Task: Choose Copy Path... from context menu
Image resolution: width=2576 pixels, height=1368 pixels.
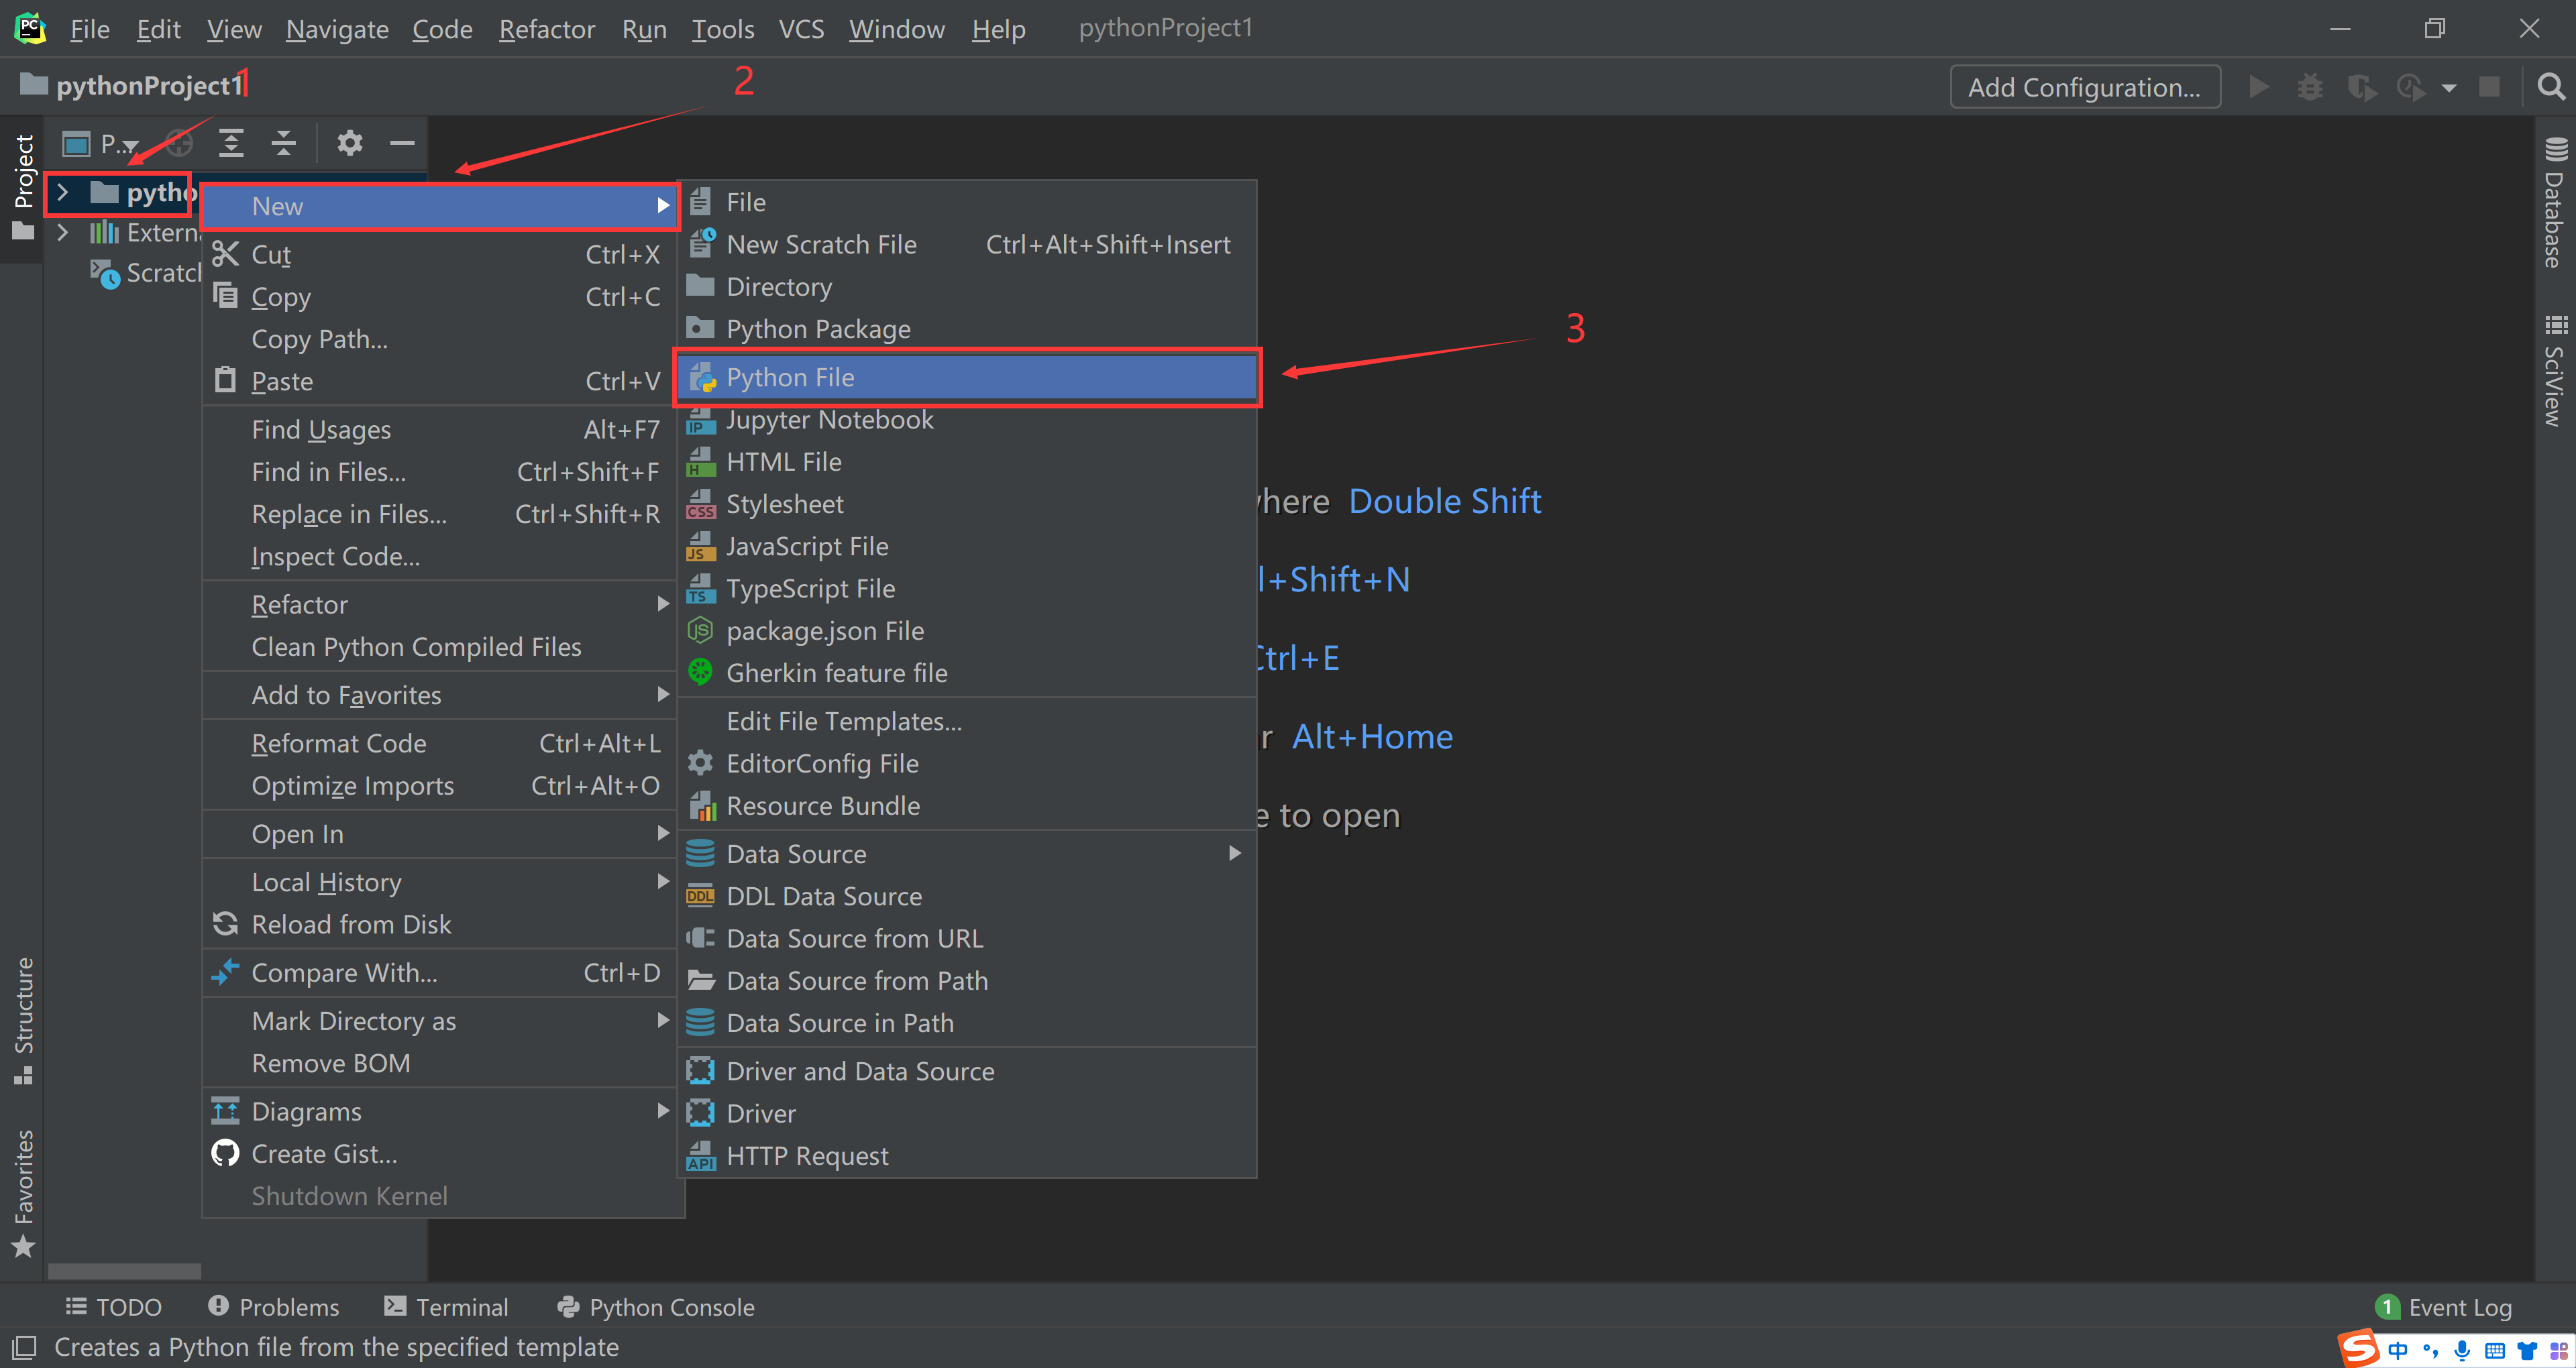Action: pyautogui.click(x=440, y=340)
